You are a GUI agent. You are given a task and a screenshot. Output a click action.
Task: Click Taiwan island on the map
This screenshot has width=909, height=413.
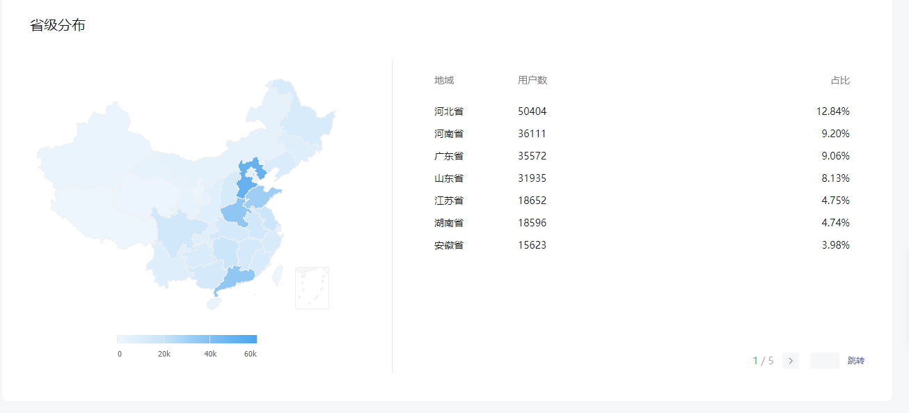click(x=276, y=274)
